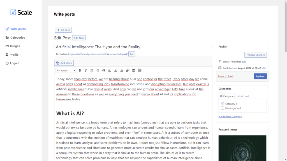
Task: Align text to center
Action: 115,70
